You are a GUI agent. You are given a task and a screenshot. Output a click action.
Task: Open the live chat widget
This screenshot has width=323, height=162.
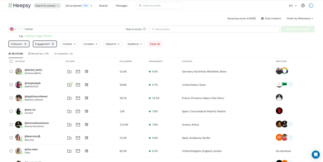[x=315, y=154]
